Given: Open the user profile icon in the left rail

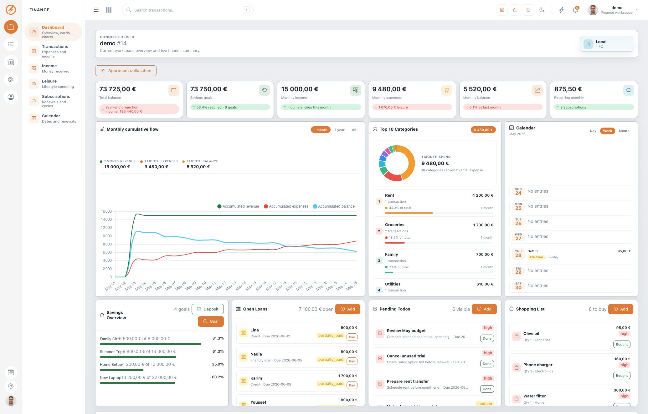Looking at the screenshot, I should pyautogui.click(x=11, y=97).
